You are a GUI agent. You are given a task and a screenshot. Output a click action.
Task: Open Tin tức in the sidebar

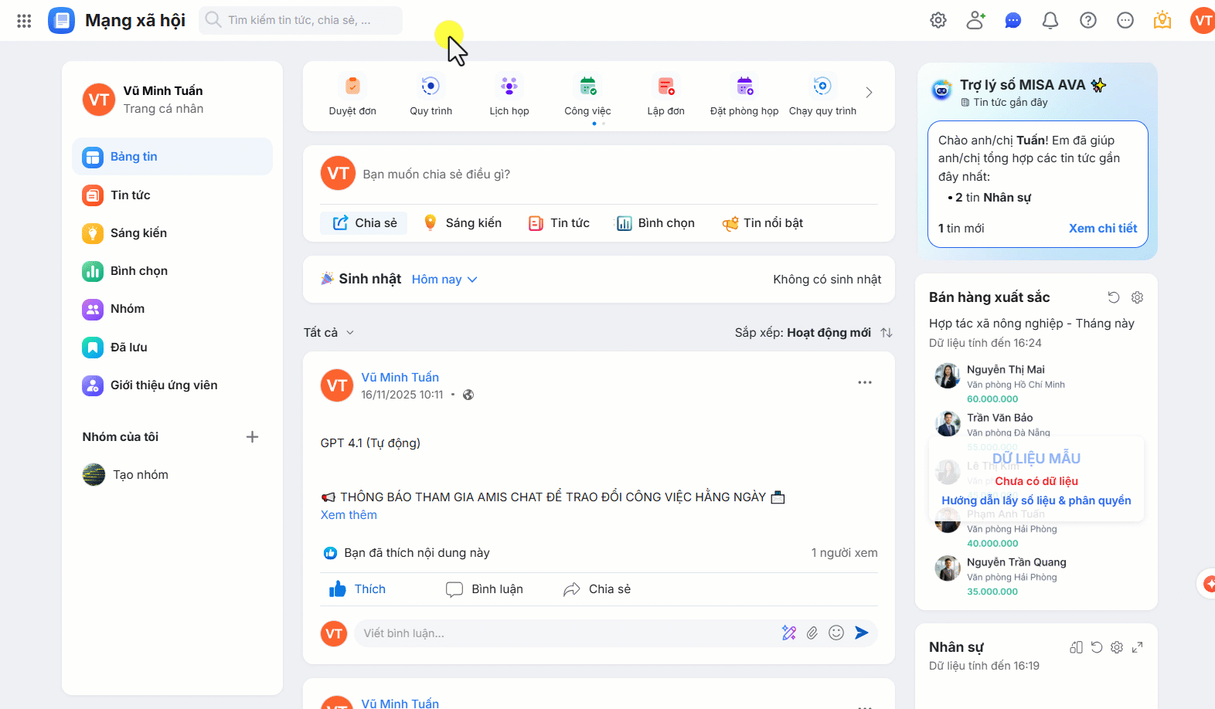tap(172, 195)
